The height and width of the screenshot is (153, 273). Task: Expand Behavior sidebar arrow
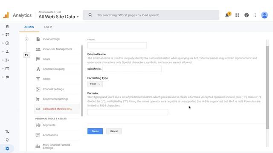[x=3, y=69]
